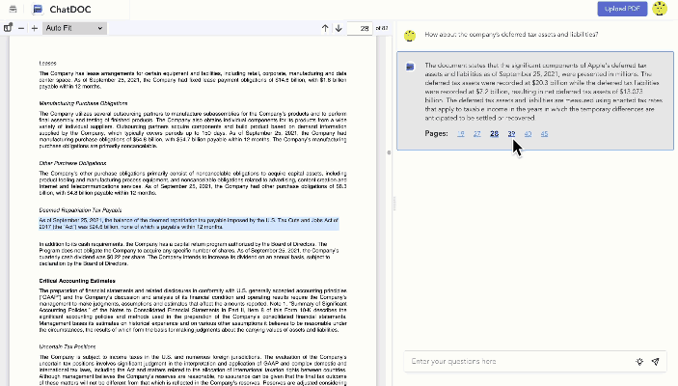Image resolution: width=678 pixels, height=386 pixels.
Task: Click the Upload PDF button
Action: (622, 9)
